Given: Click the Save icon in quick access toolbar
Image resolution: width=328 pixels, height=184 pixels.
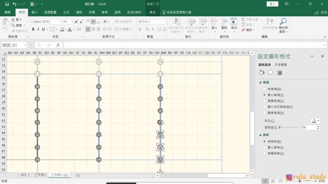Looking at the screenshot, I should coord(7,4).
